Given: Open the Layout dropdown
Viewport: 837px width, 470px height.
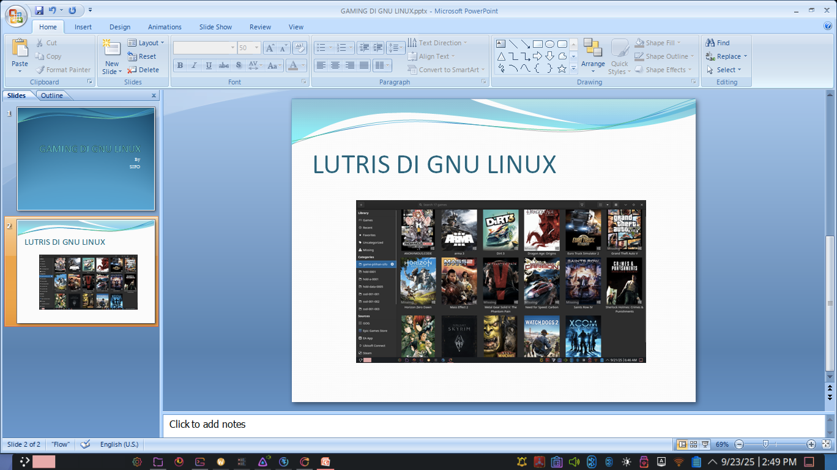Looking at the screenshot, I should [146, 43].
